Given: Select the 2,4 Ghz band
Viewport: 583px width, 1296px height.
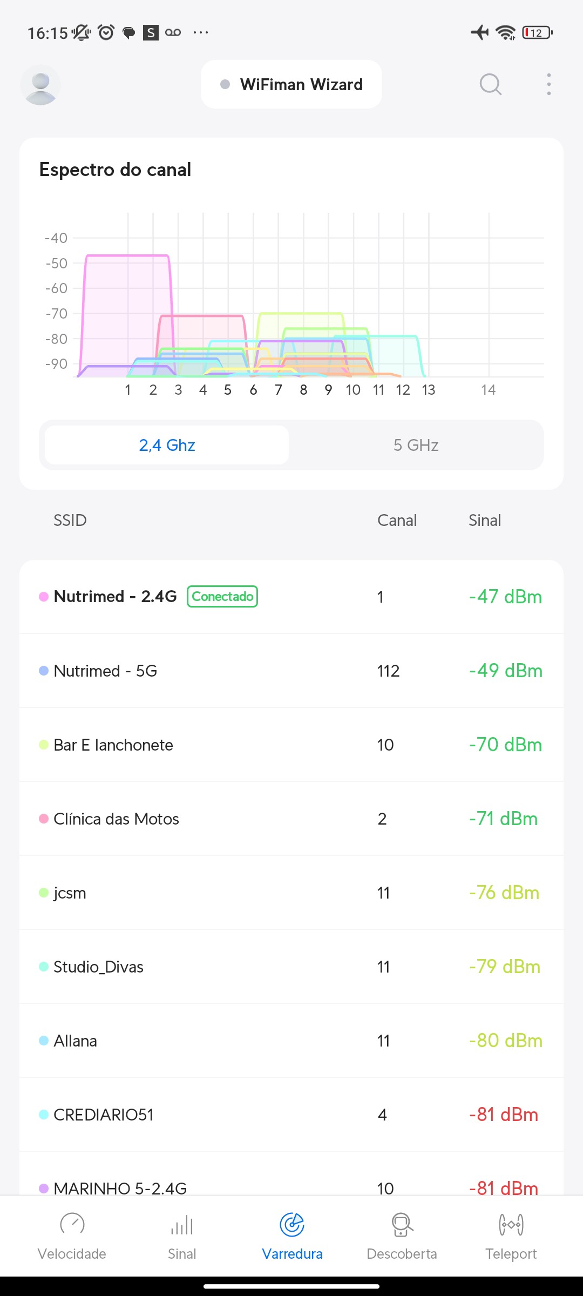Looking at the screenshot, I should 167,445.
